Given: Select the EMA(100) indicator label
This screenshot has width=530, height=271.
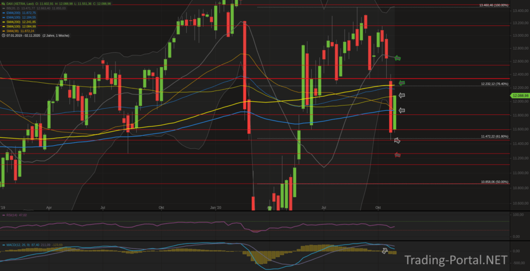Looking at the screenshot, I should 13,17.
